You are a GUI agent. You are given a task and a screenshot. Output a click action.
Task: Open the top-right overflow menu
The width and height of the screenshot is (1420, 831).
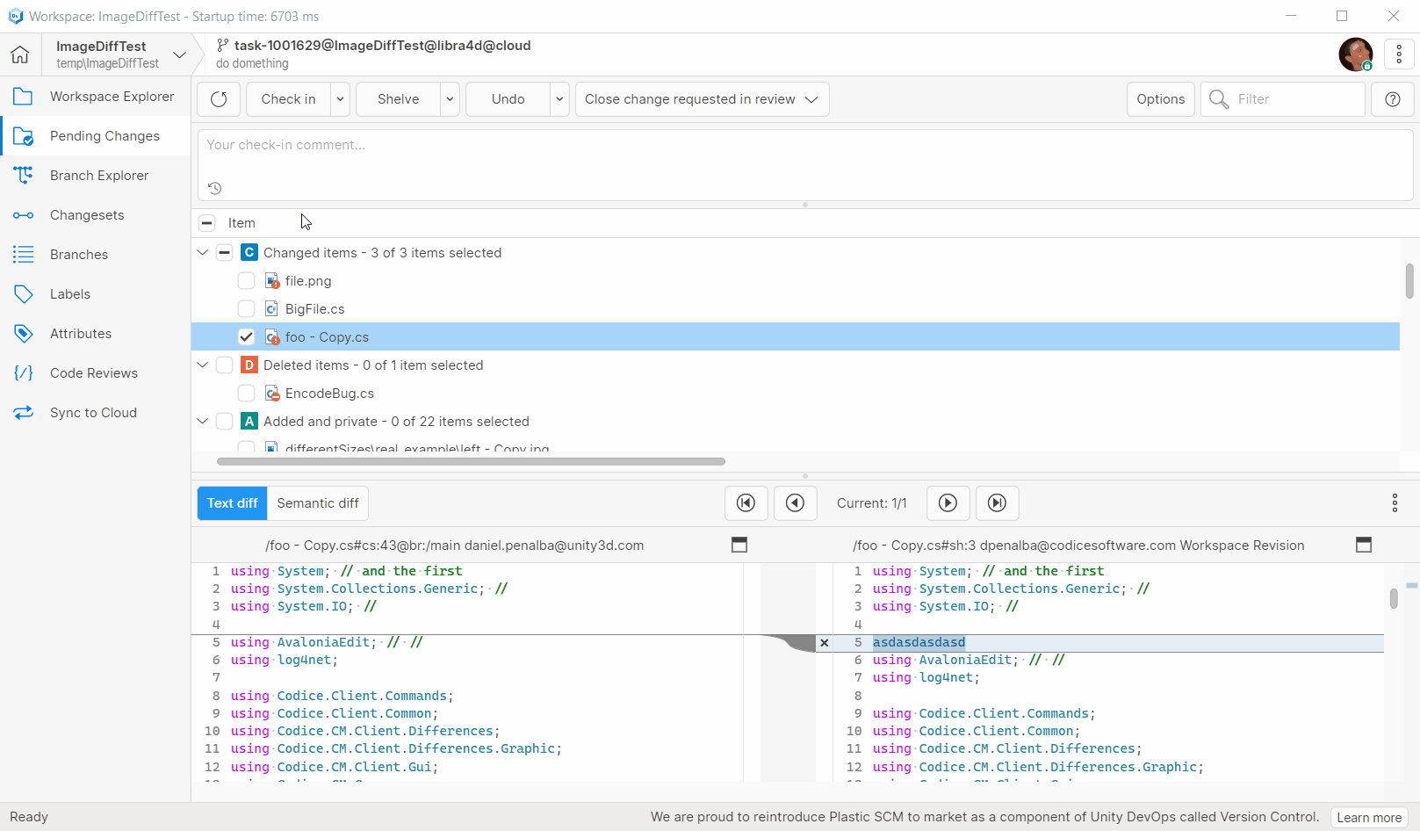click(x=1398, y=54)
